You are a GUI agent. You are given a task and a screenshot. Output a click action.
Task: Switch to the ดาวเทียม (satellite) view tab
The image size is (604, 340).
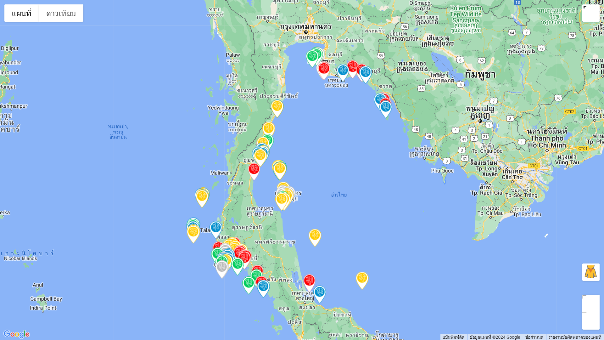tap(61, 13)
